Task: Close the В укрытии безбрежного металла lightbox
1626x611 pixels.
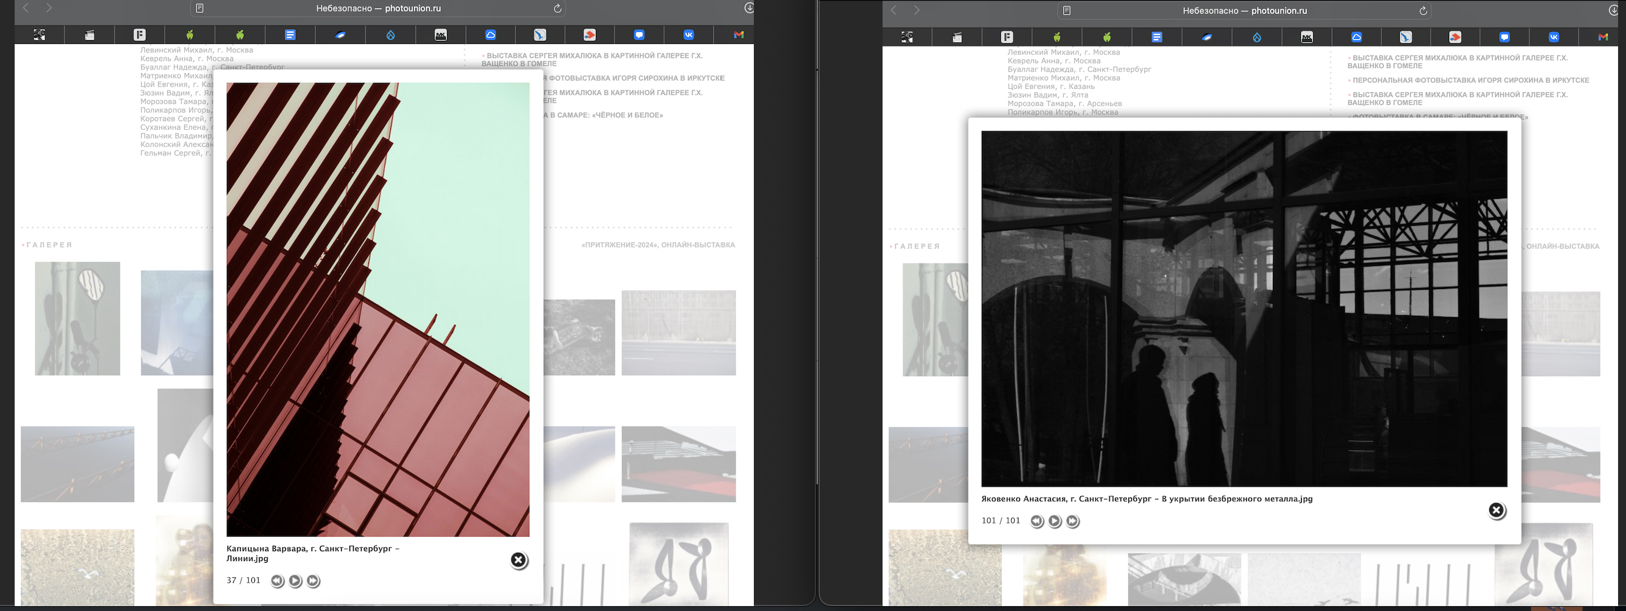Action: [x=1497, y=510]
